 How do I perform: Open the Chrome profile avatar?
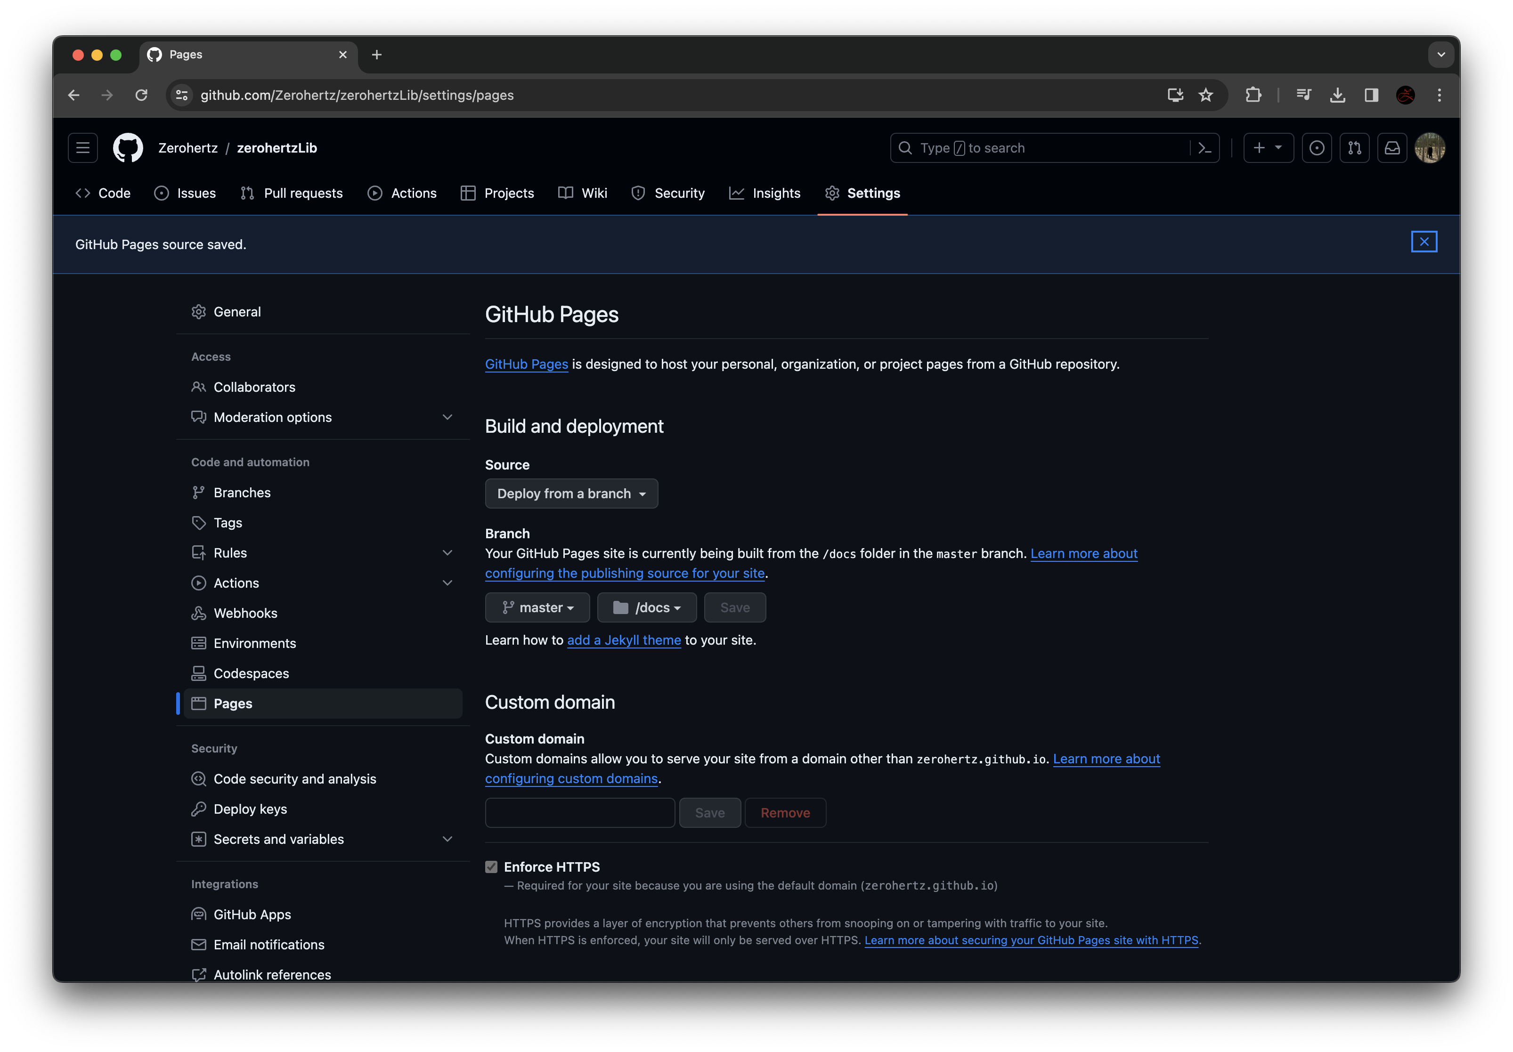1405,96
